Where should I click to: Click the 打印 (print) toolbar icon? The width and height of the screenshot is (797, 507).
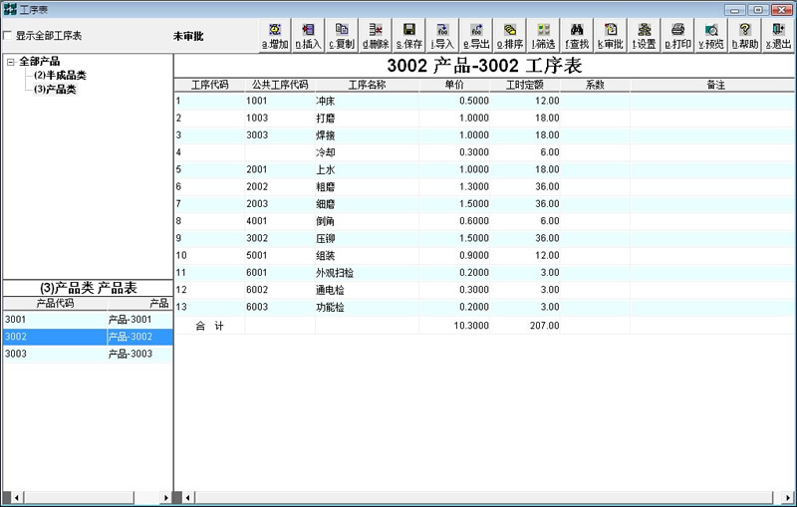pos(677,36)
